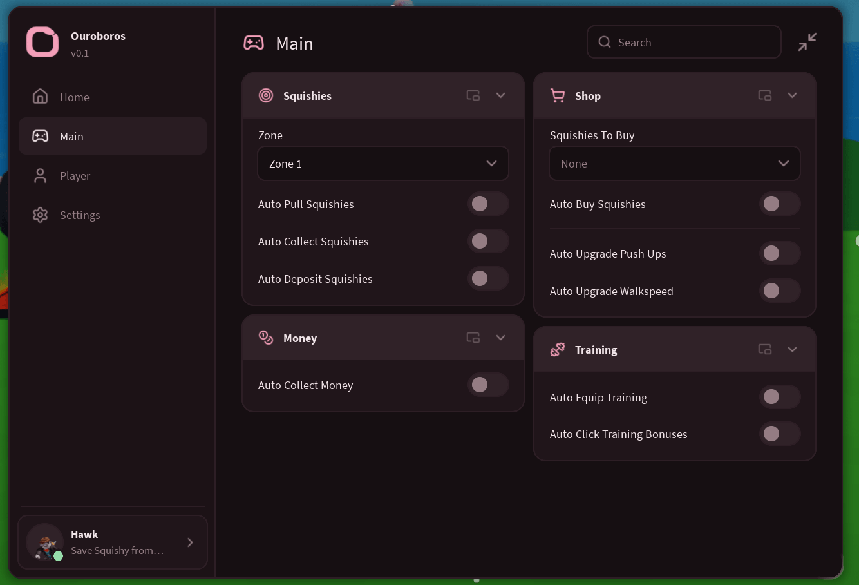The image size is (859, 585).
Task: Switch on Auto Upgrade Push Ups
Action: (x=780, y=254)
